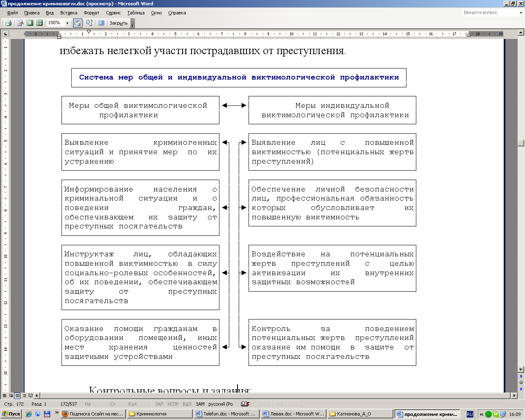Viewport: 525px width, 420px height.
Task: Open the Вставка menu
Action: coord(68,13)
